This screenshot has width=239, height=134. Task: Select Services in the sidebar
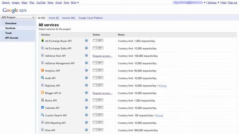pos(10,28)
